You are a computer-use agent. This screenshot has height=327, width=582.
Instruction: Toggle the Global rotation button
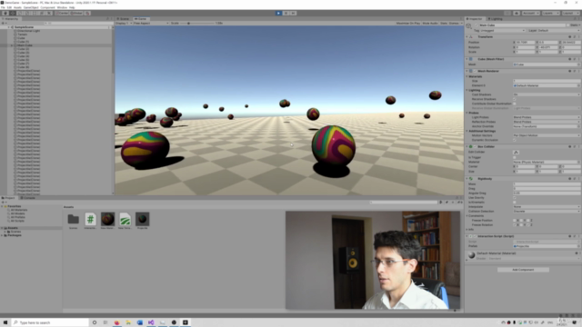click(x=76, y=13)
